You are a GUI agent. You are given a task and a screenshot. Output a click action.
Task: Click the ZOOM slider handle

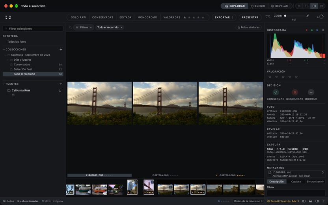[x=285, y=16]
